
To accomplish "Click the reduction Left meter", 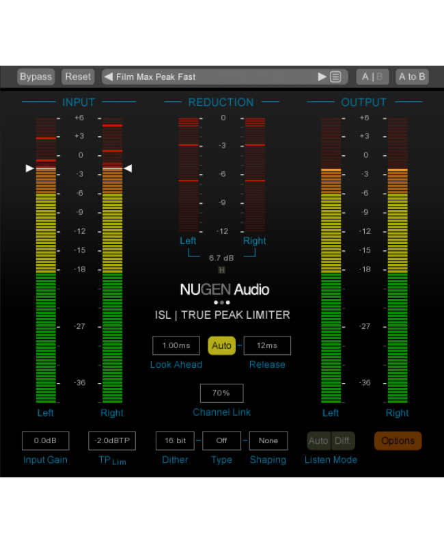I will (189, 174).
